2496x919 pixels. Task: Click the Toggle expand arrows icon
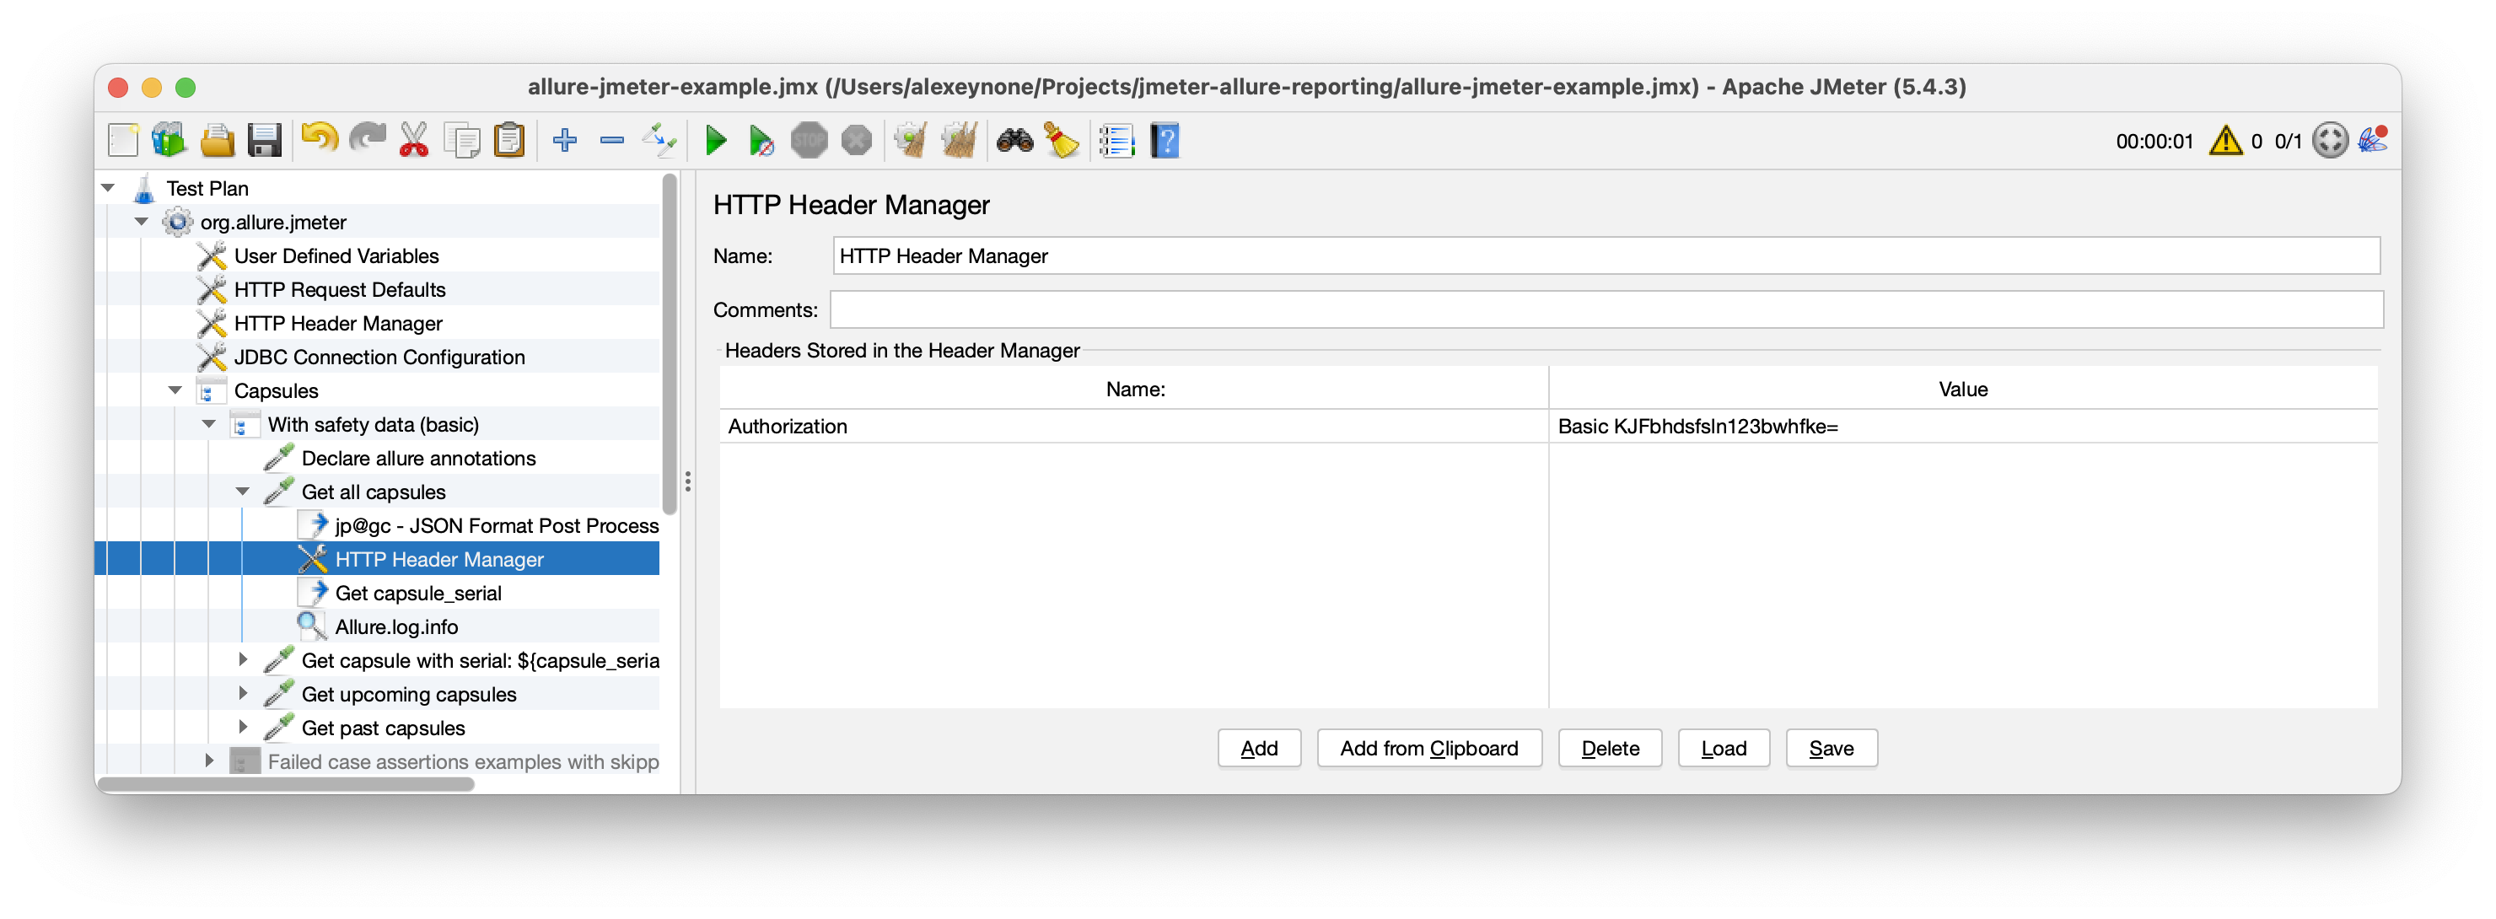(659, 142)
